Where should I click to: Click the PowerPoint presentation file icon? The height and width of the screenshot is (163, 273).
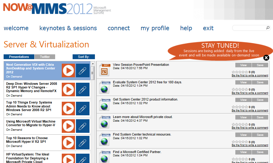tap(105, 70)
